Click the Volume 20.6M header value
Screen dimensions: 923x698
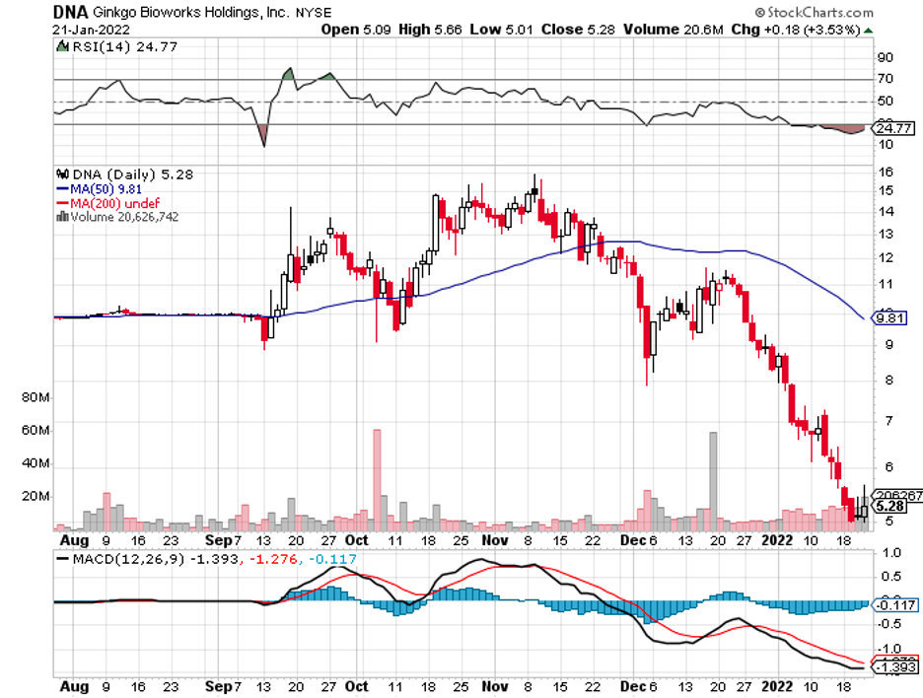pyautogui.click(x=673, y=30)
